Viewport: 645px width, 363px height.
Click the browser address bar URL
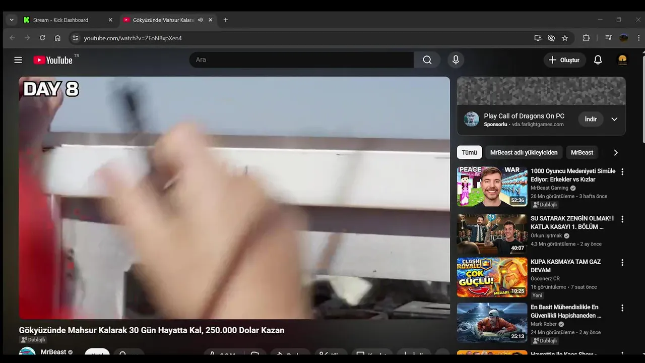133,38
